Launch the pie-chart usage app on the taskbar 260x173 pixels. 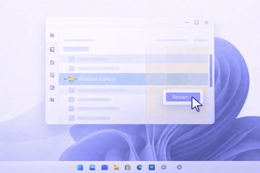click(140, 167)
